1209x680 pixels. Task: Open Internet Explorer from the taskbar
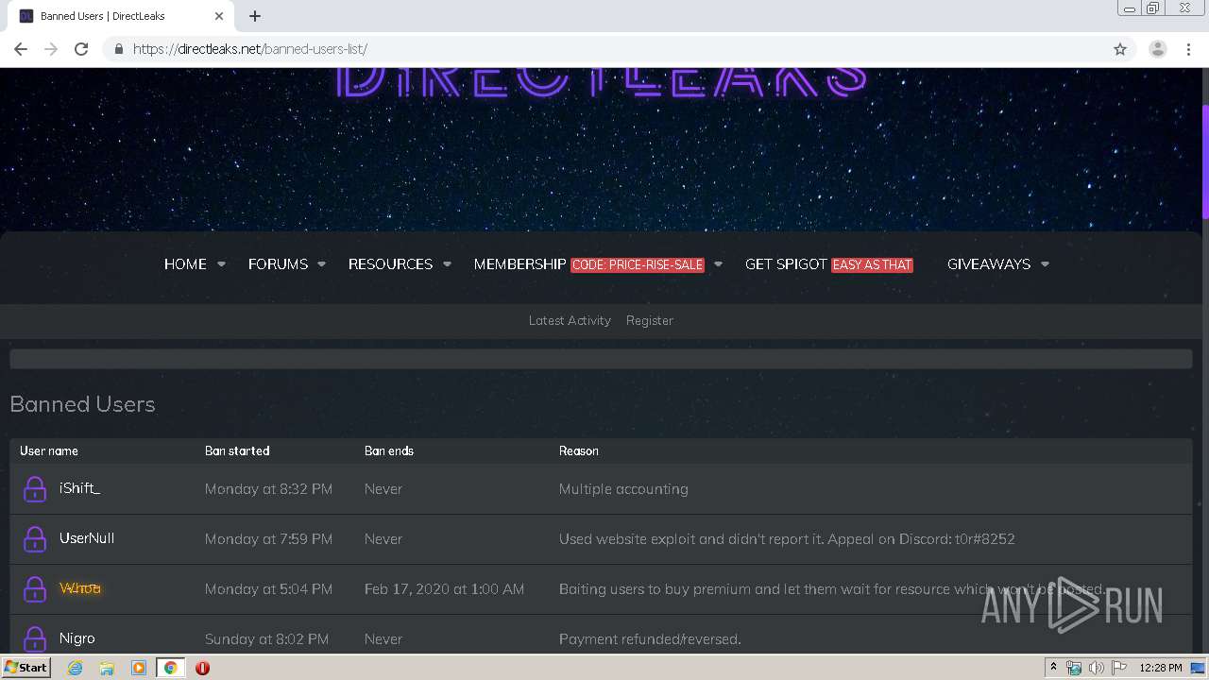(x=75, y=668)
